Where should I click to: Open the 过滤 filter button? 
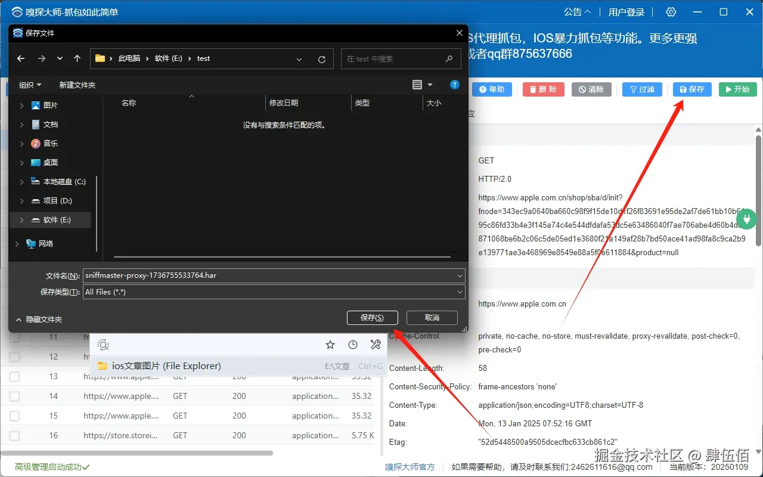[x=642, y=89]
